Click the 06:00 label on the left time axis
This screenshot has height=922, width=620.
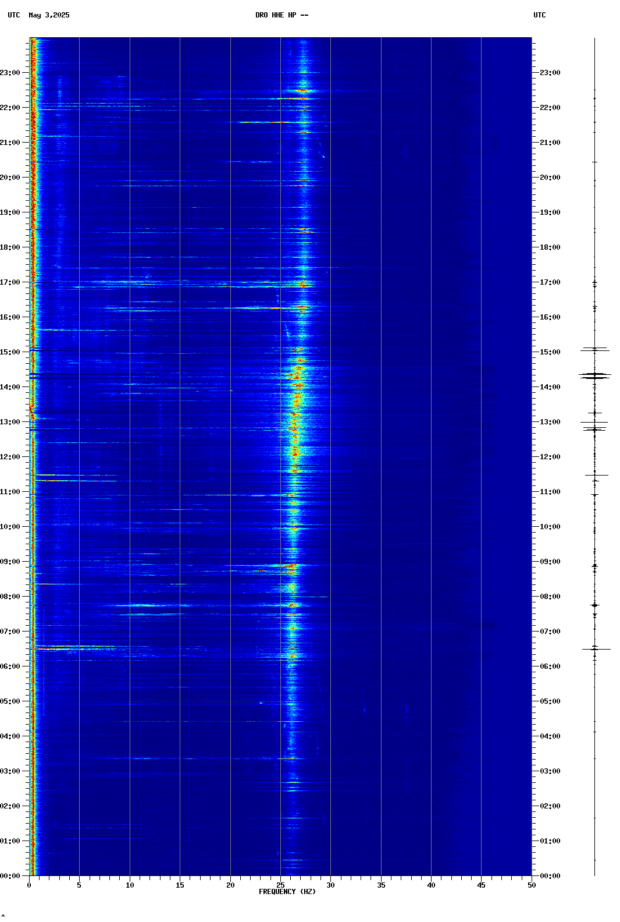[x=10, y=666]
